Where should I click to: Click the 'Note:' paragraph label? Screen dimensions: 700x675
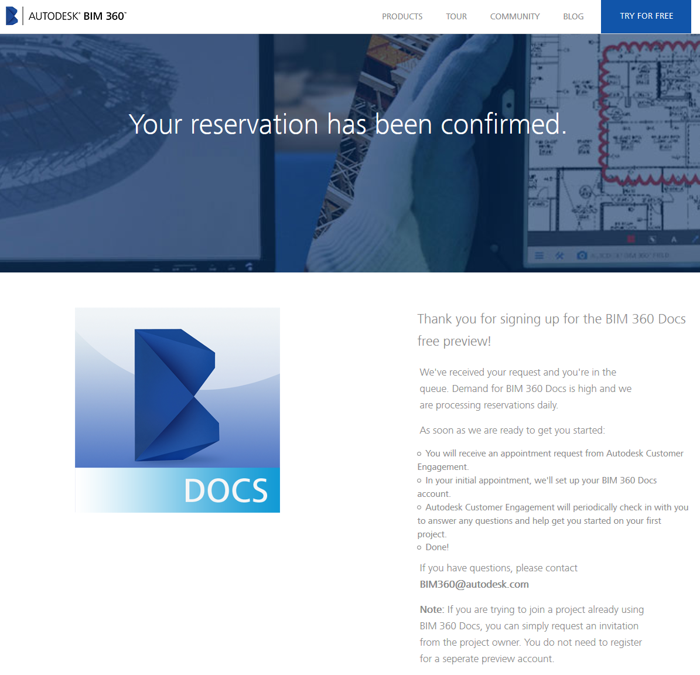(x=432, y=610)
